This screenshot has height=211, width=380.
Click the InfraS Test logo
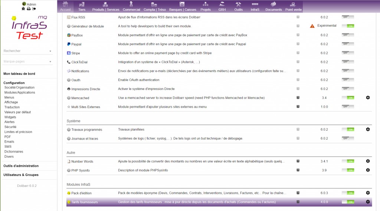click(29, 28)
